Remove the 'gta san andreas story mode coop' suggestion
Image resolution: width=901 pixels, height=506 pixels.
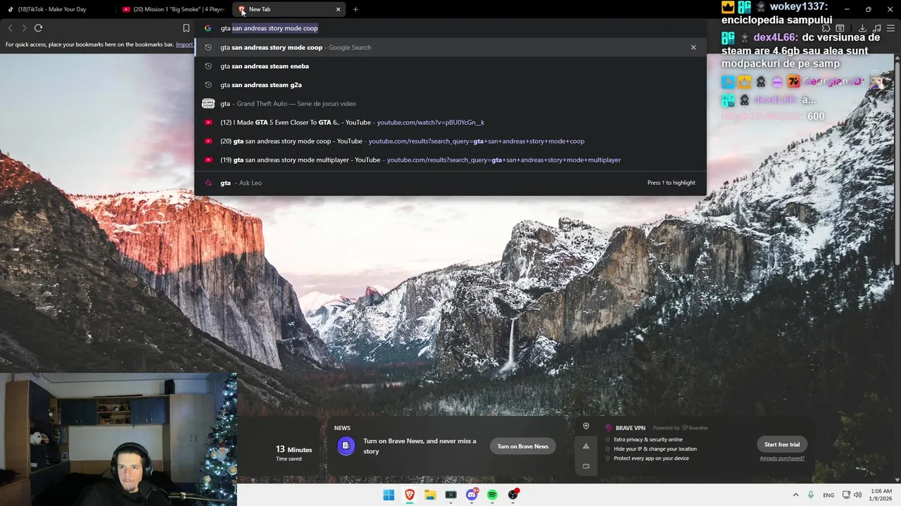[x=693, y=47]
